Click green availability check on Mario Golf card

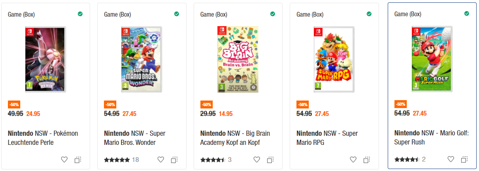click(x=467, y=13)
